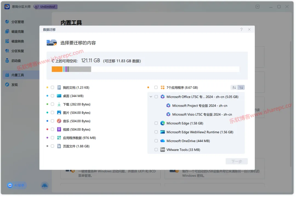Click the 7个应用程序 orange apps icon
This screenshot has height=197, width=296.
point(163,87)
